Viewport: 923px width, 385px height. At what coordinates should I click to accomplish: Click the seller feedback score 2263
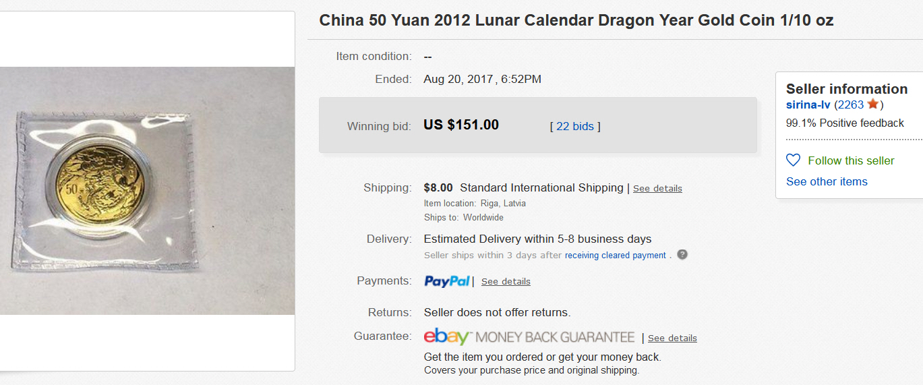(x=850, y=105)
